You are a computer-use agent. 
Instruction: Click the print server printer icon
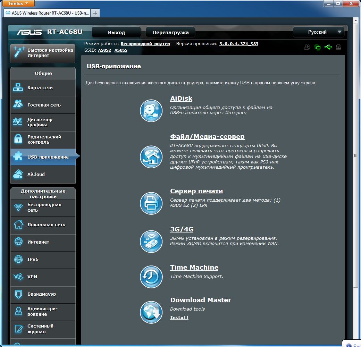pos(151,203)
